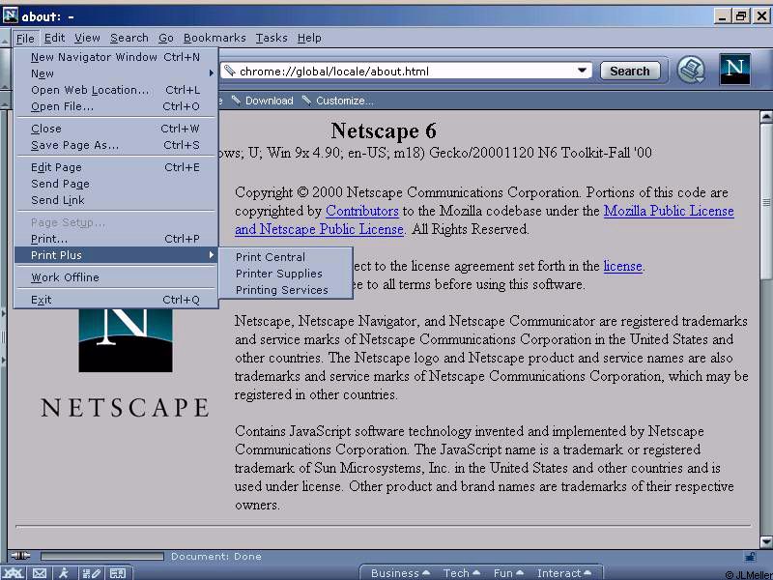The height and width of the screenshot is (580, 773).
Task: Select Edit Page menu entry
Action: [x=116, y=167]
